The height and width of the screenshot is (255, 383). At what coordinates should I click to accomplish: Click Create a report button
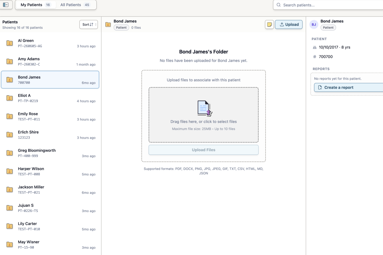point(349,87)
